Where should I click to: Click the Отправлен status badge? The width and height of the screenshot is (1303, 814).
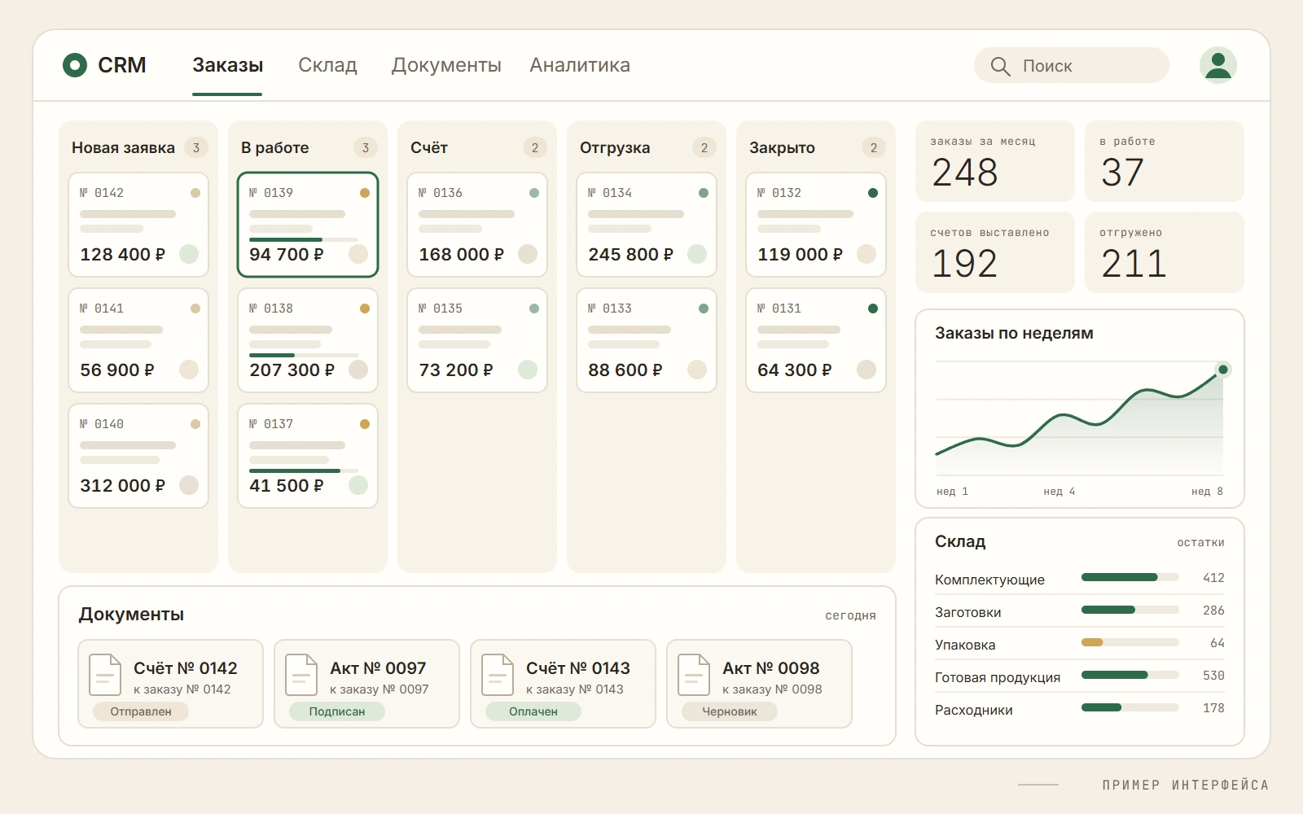tap(141, 711)
